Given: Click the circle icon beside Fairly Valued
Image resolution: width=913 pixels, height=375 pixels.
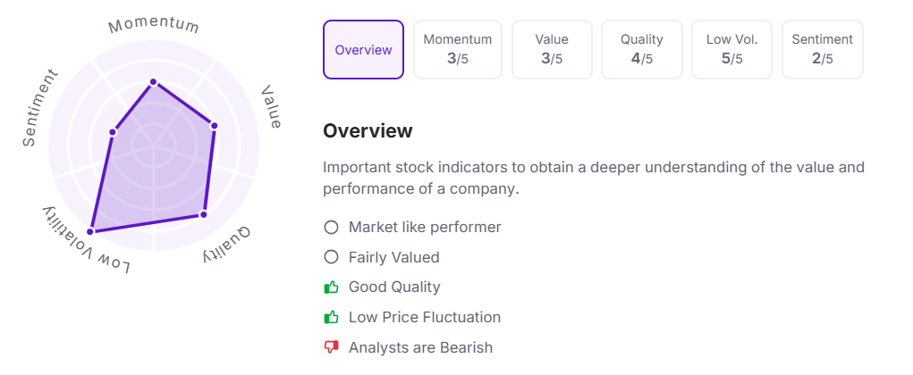Looking at the screenshot, I should coord(331,257).
